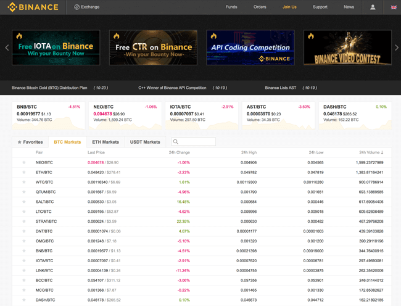This screenshot has width=401, height=306.
Task: Sort by the Last Price column header
Action: [96, 152]
